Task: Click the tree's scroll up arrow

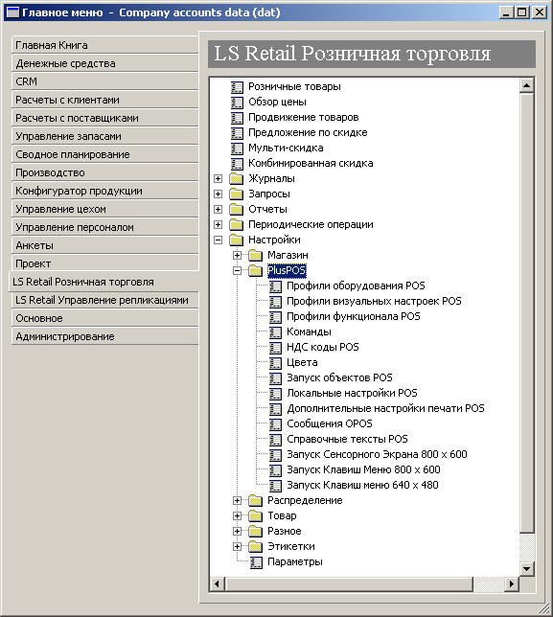Action: click(526, 85)
